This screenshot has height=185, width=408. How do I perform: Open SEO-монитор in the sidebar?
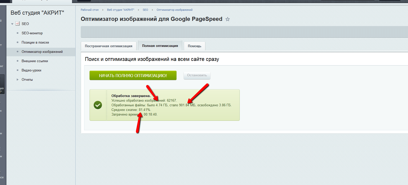[32, 33]
